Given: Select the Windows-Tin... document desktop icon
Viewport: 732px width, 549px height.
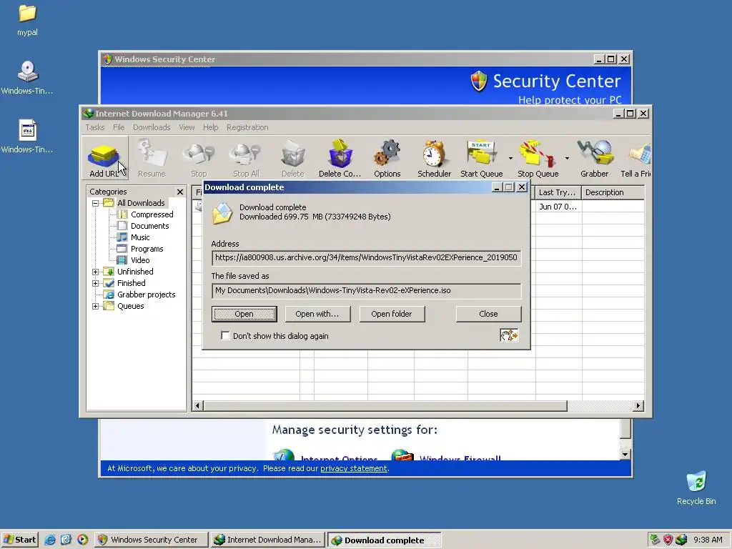Looking at the screenshot, I should click(27, 137).
